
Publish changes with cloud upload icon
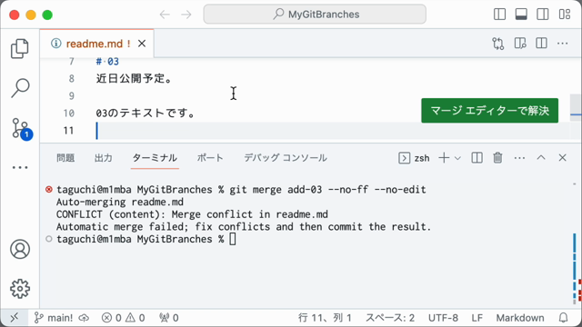coord(84,318)
